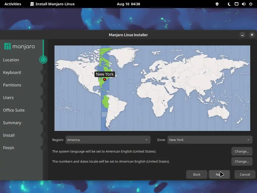This screenshot has height=193, width=257.
Task: Select the Keyboard step in sidebar
Action: [x=12, y=73]
